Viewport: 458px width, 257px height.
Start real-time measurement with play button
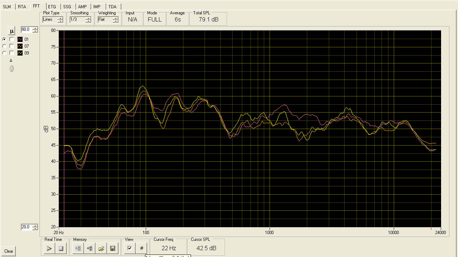click(x=49, y=248)
